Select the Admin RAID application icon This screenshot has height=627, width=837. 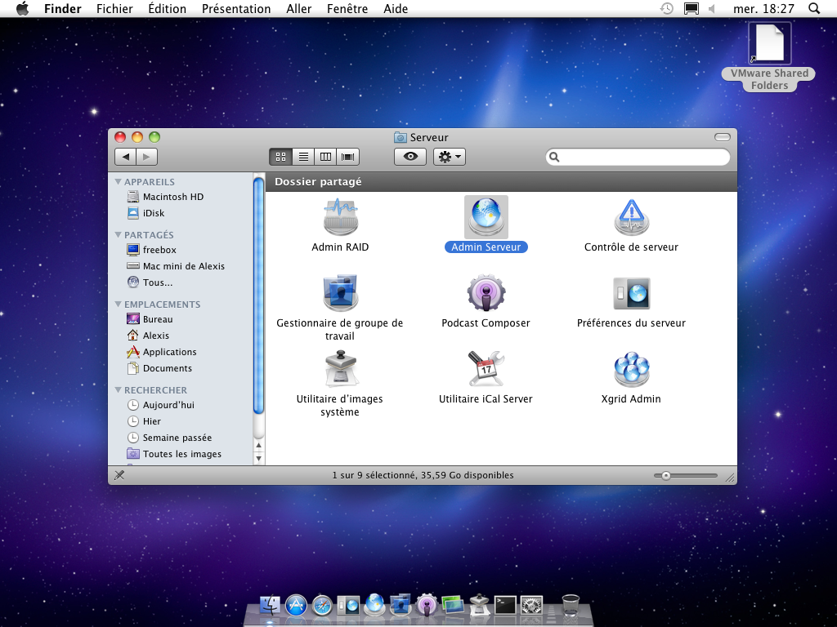click(340, 217)
